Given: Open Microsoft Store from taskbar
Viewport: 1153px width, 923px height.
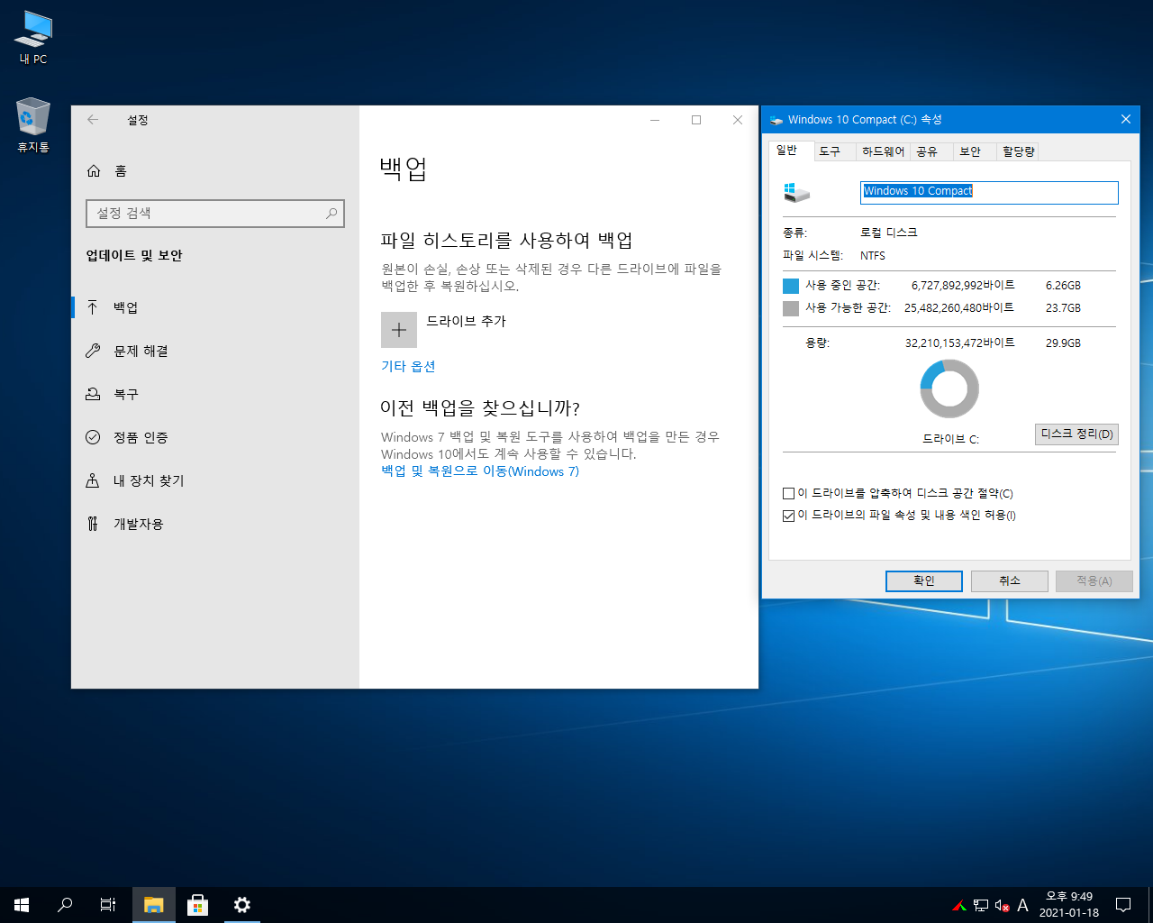Looking at the screenshot, I should [x=197, y=905].
